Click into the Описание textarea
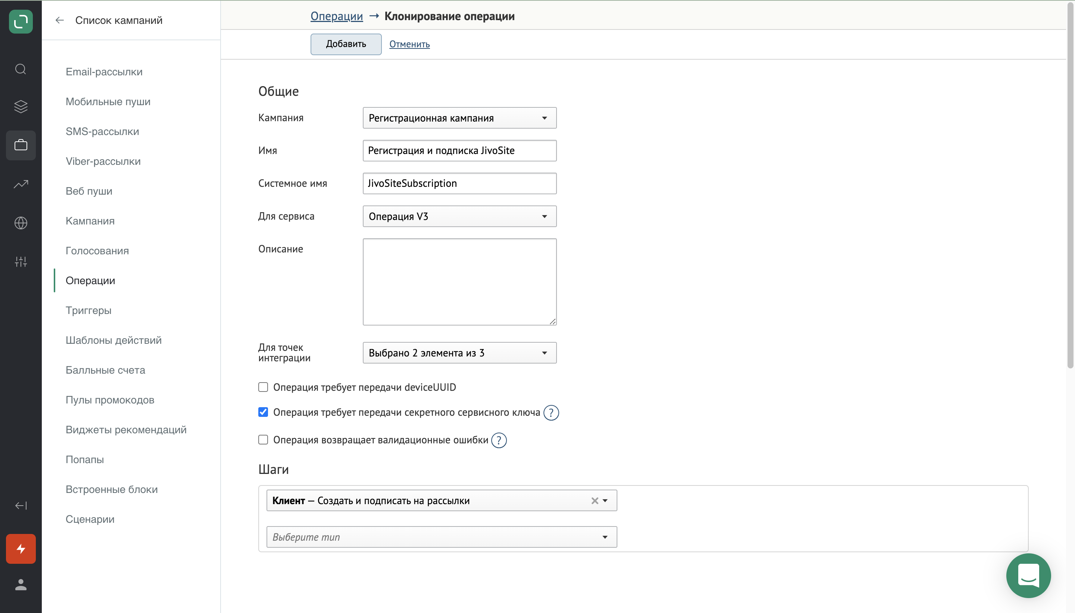 [459, 282]
